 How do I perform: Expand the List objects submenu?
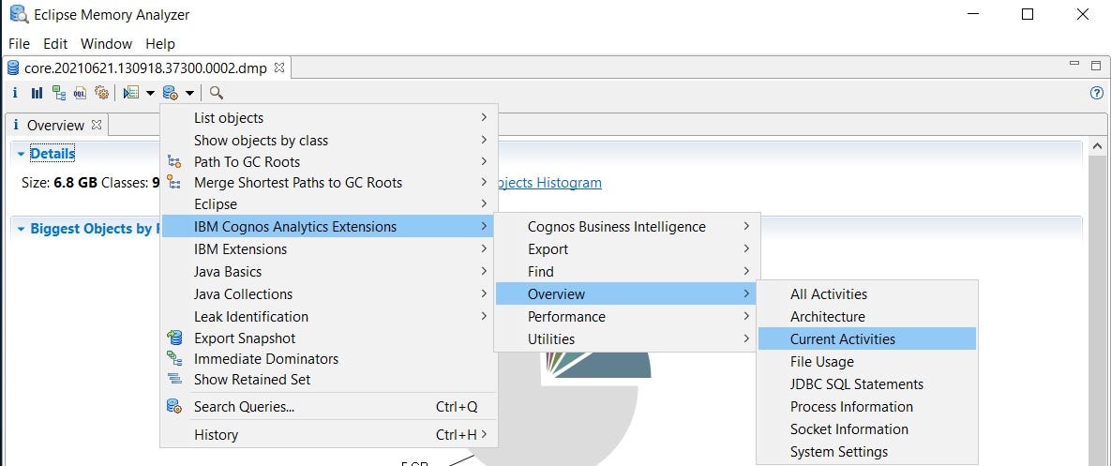[329, 117]
